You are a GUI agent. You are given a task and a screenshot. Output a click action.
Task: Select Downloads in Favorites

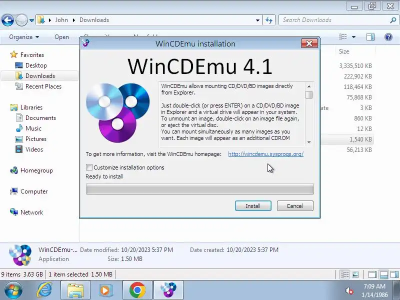40,76
